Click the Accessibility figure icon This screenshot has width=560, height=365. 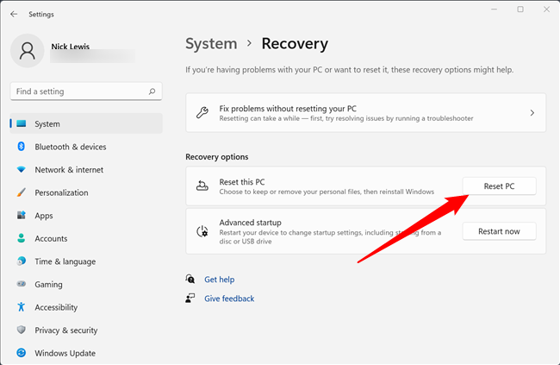(21, 307)
